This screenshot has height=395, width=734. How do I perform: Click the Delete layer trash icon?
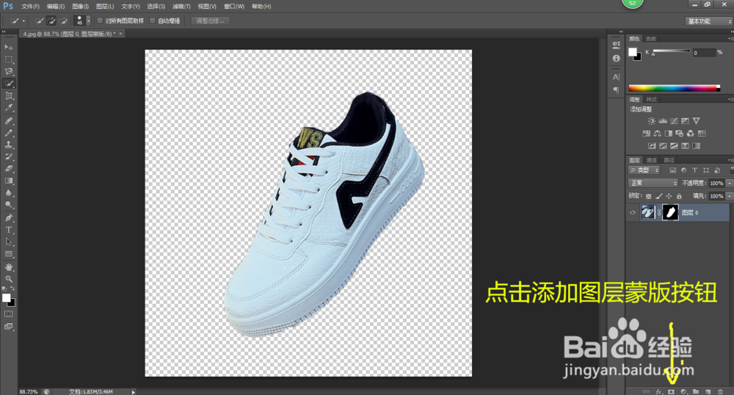point(720,391)
